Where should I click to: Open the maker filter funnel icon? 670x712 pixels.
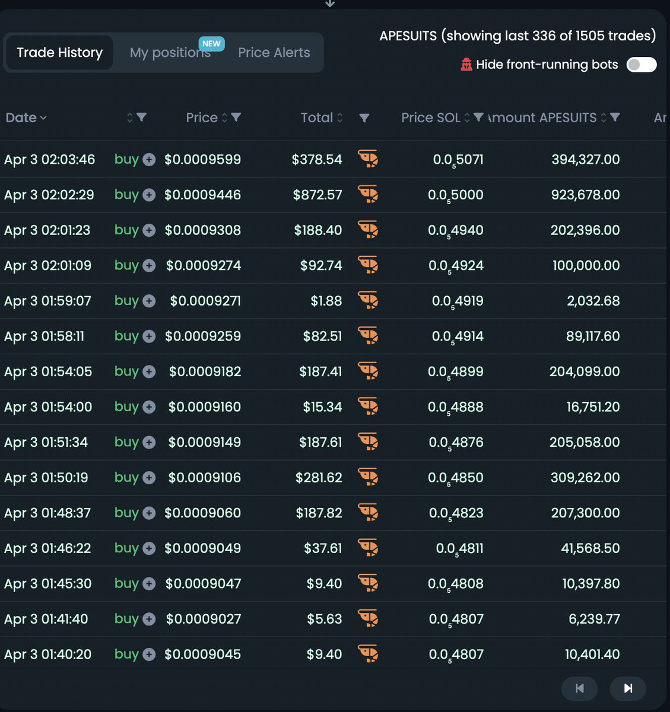click(x=364, y=118)
